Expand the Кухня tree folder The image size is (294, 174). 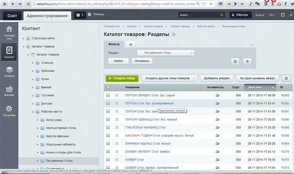pyautogui.click(x=33, y=79)
